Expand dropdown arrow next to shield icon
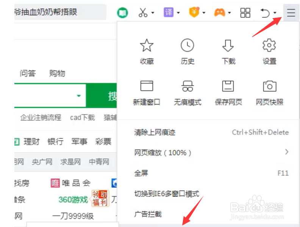The width and height of the screenshot is (300, 227). (204, 13)
